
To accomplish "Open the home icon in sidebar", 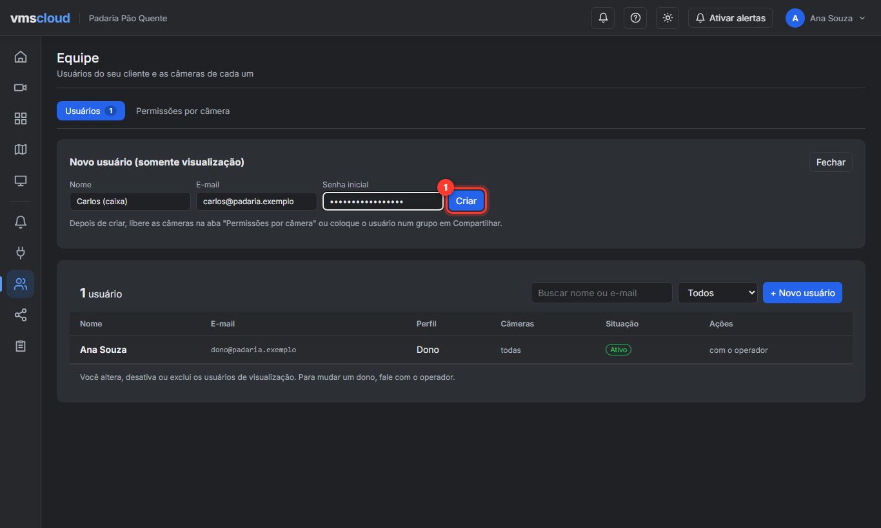I will (x=21, y=57).
